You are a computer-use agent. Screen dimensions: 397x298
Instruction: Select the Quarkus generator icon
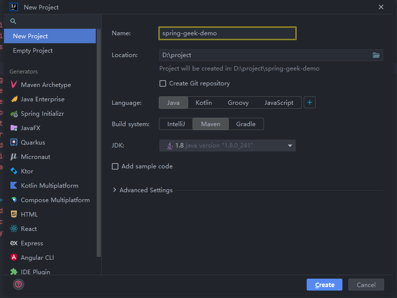pyautogui.click(x=14, y=143)
